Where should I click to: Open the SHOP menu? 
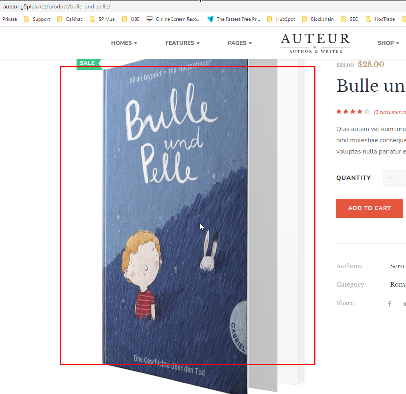(x=388, y=43)
